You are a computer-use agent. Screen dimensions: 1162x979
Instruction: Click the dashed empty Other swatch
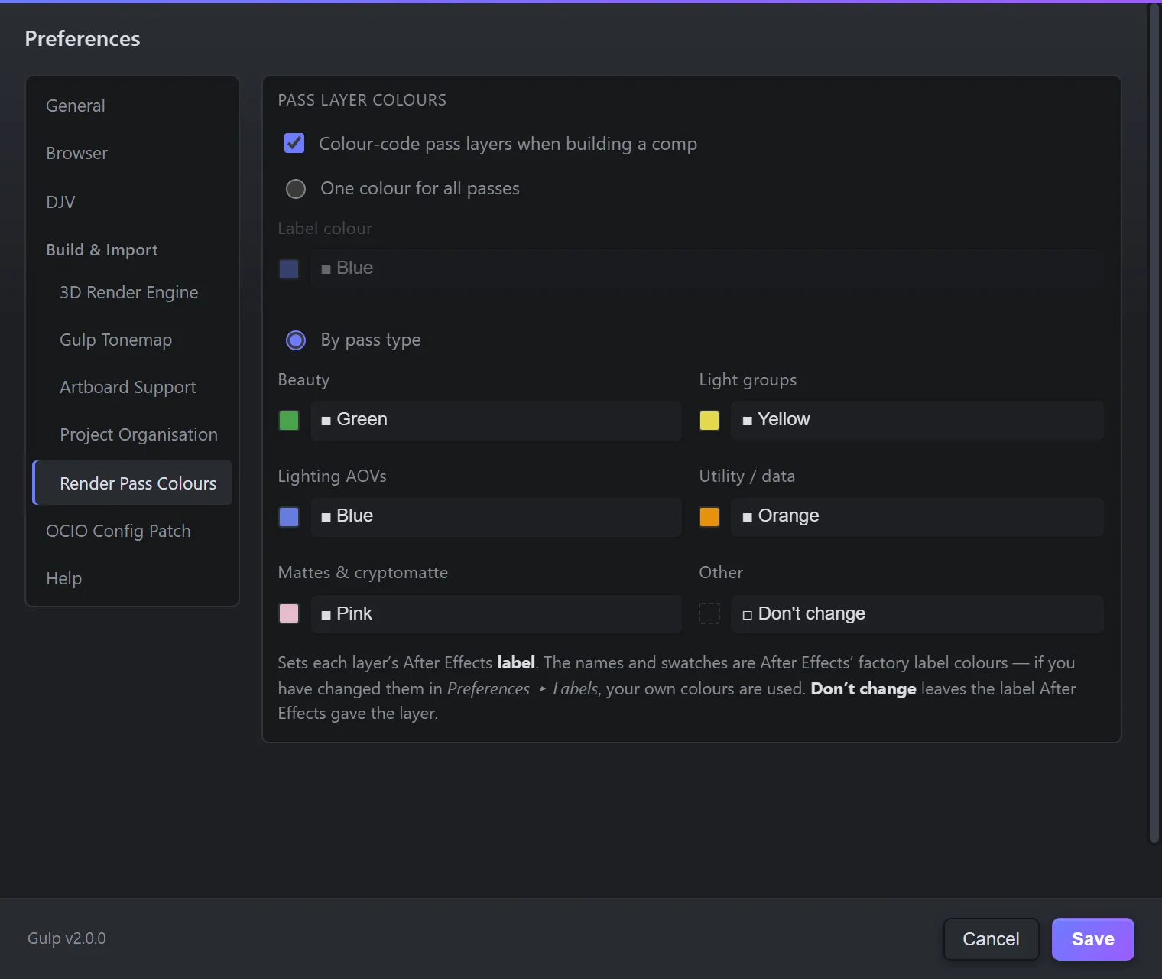click(x=709, y=613)
